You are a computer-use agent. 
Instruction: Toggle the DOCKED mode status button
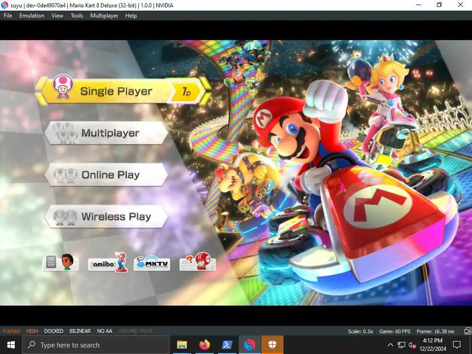click(x=53, y=331)
